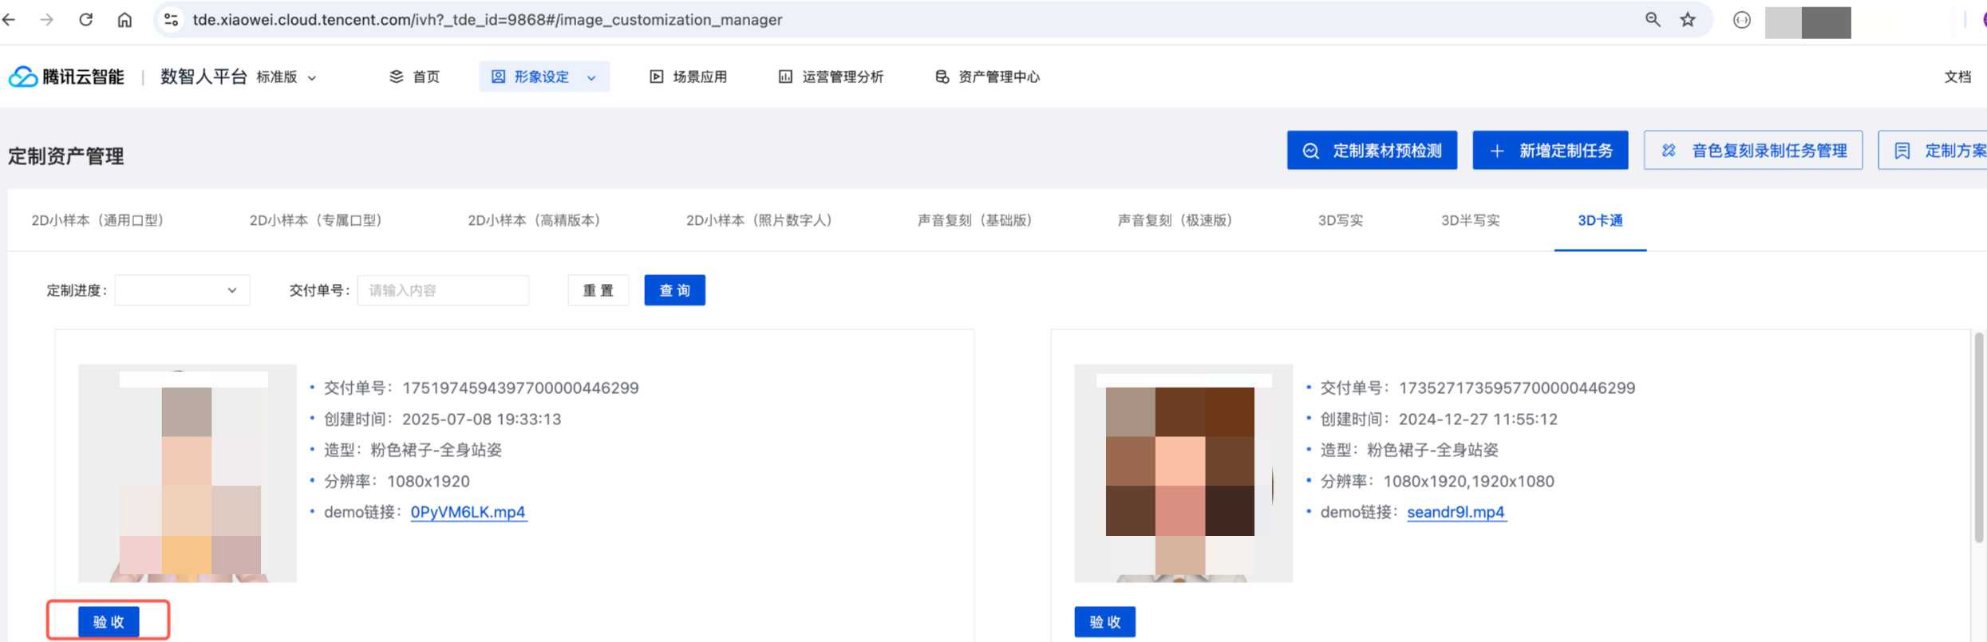The height and width of the screenshot is (642, 1987).
Task: Click the 定制素材预检测 button
Action: (1371, 151)
